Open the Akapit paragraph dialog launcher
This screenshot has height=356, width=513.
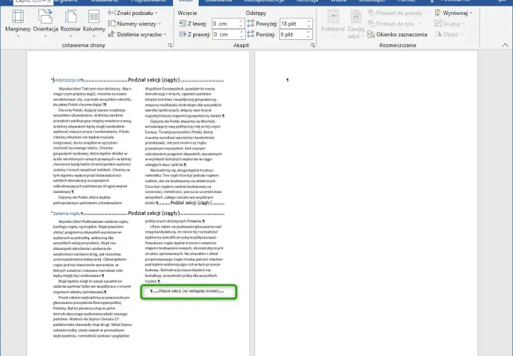[313, 46]
